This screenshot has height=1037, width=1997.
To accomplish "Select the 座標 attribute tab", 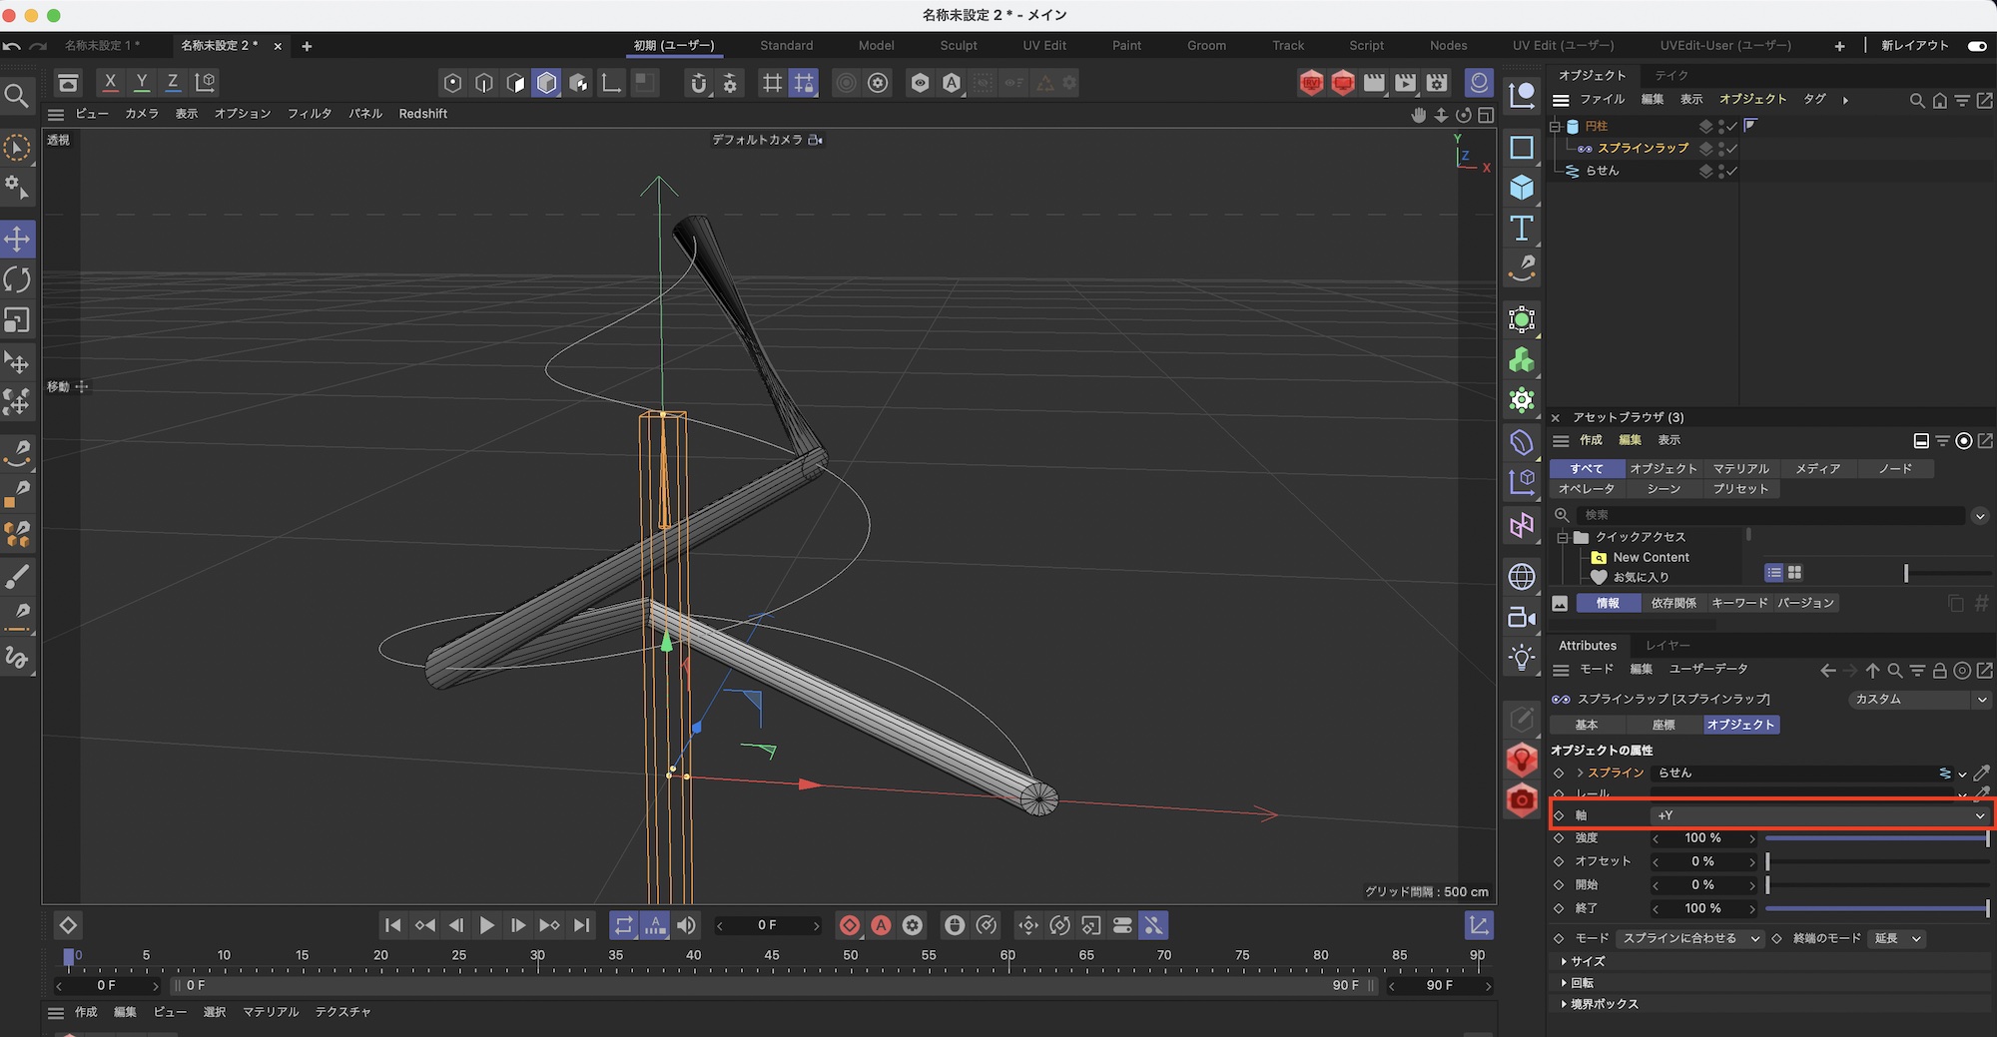I will click(1663, 725).
